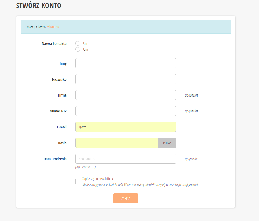Image resolution: width=259 pixels, height=224 pixels.
Task: Click the Pan label text
Action: pos(85,43)
